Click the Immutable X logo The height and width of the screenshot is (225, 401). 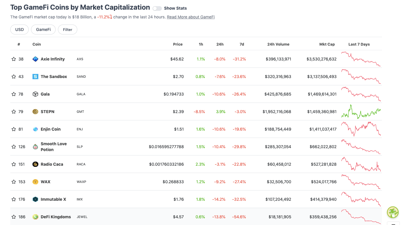pos(35,199)
